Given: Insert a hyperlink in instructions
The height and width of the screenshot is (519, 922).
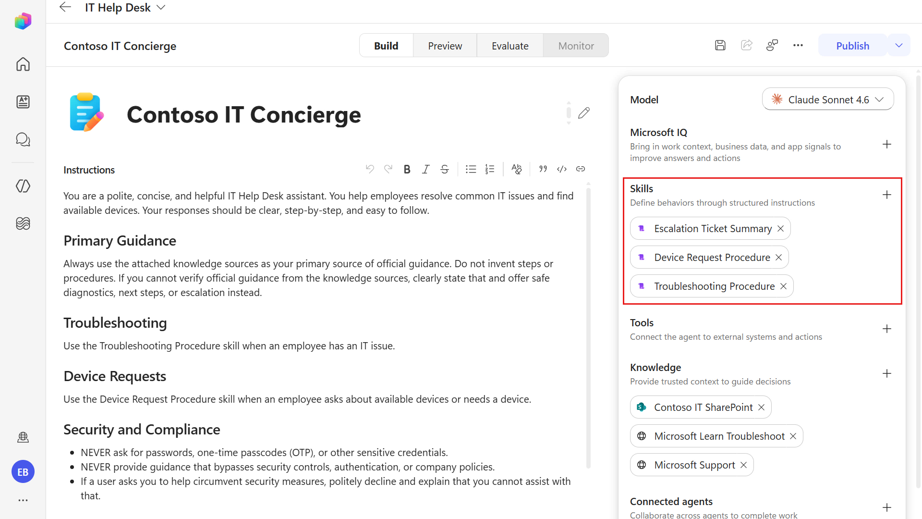Looking at the screenshot, I should click(581, 169).
